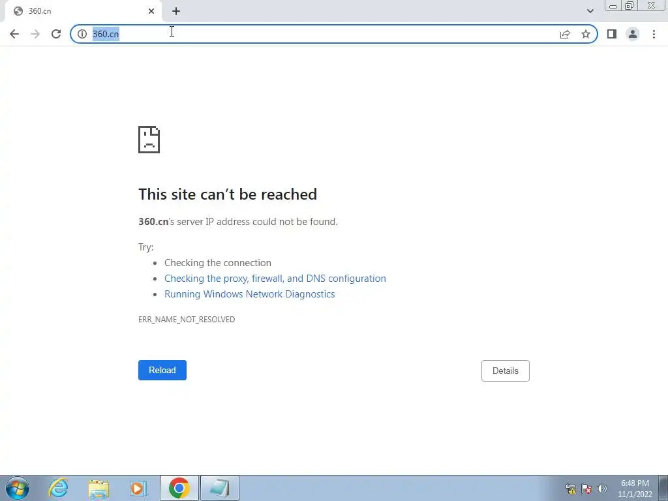This screenshot has height=501, width=668.
Task: Click the forward navigation arrow
Action: [x=35, y=34]
